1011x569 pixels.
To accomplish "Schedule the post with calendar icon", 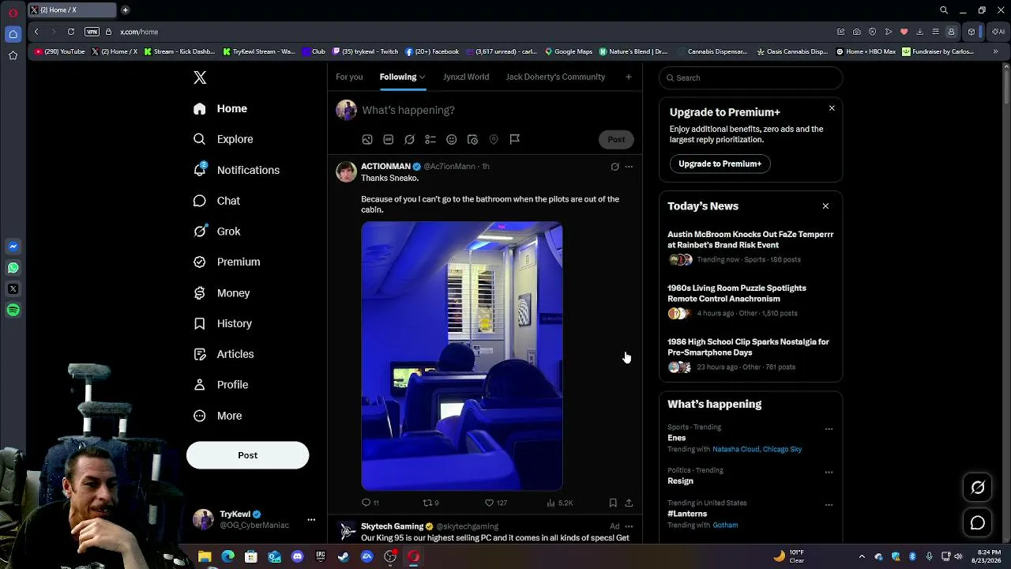I will point(472,139).
